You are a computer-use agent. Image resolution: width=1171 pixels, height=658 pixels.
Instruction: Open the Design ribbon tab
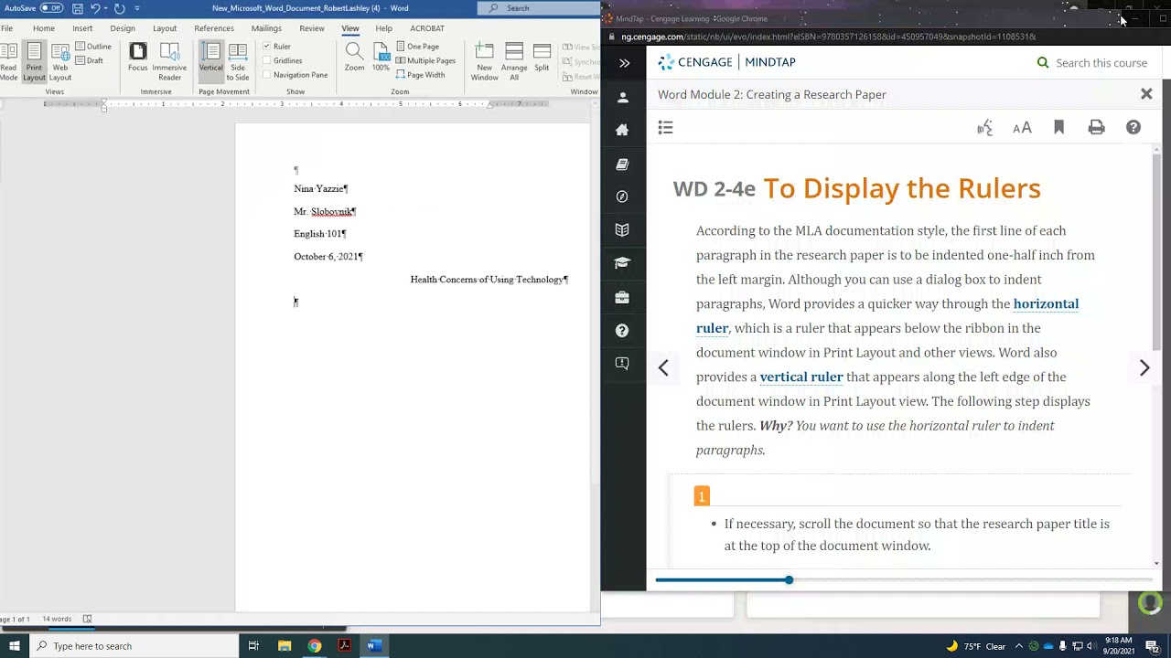click(x=123, y=28)
